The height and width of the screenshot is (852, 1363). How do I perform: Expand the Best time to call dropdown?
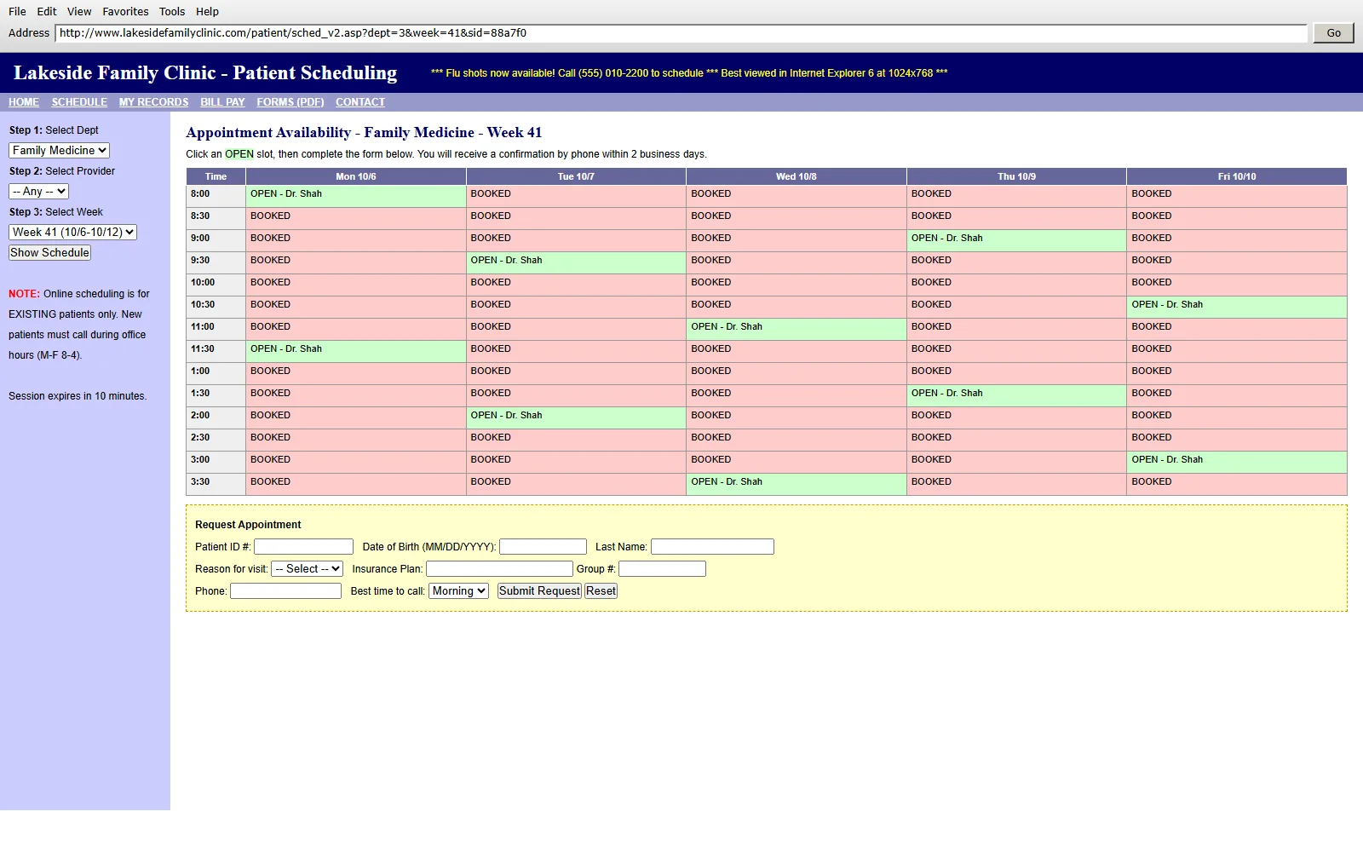tap(458, 591)
